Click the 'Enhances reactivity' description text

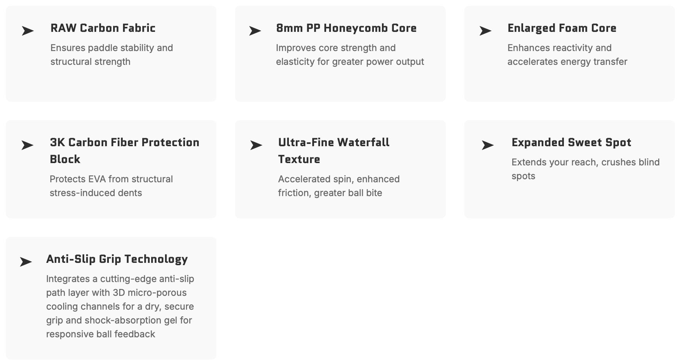(x=567, y=55)
